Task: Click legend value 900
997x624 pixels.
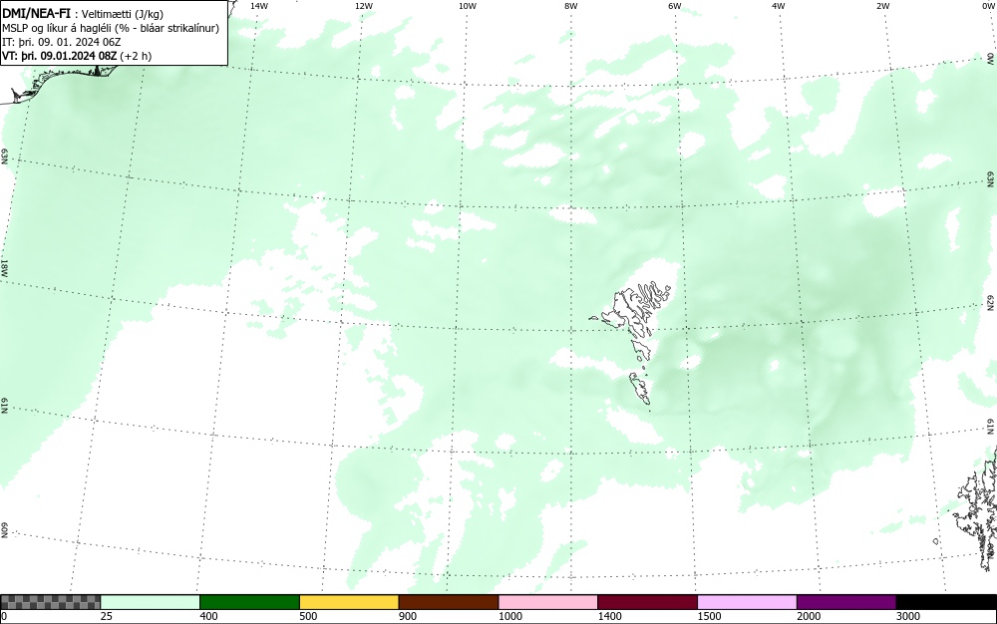Action: [x=408, y=616]
